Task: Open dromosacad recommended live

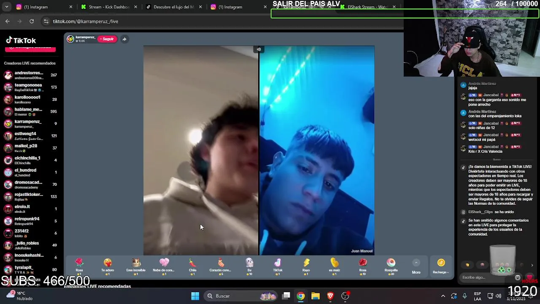Action: [30, 185]
